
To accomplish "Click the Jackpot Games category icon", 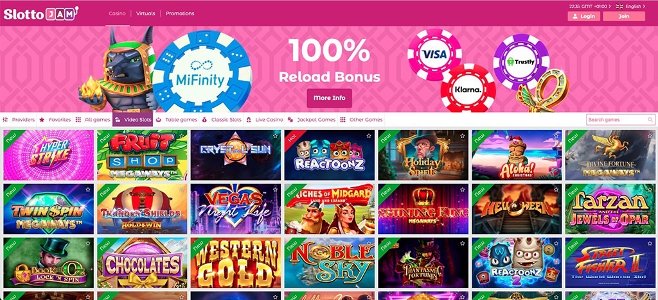I will [290, 120].
